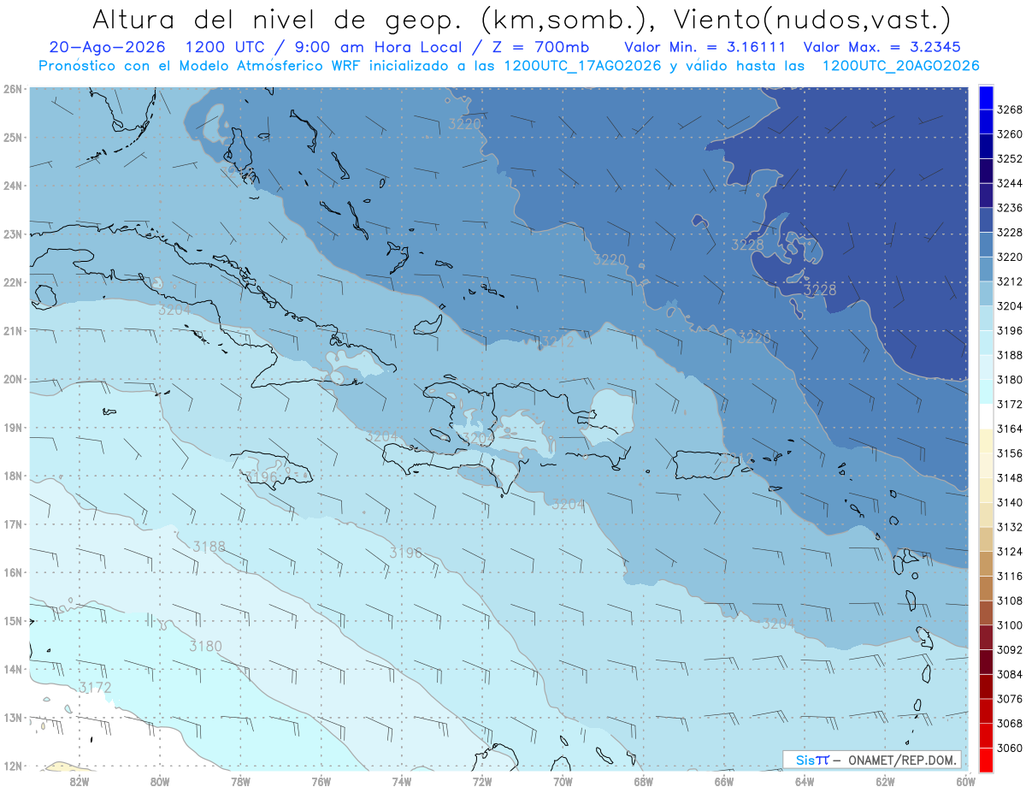The width and height of the screenshot is (1026, 793).
Task: Click the 'ONAMET/REP.DOM.' credit label
Action: [x=901, y=760]
